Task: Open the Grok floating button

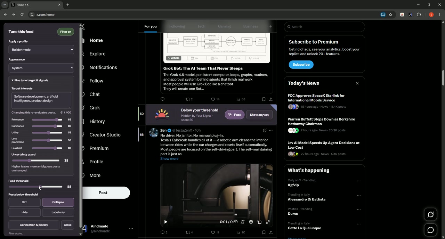Action: click(430, 215)
